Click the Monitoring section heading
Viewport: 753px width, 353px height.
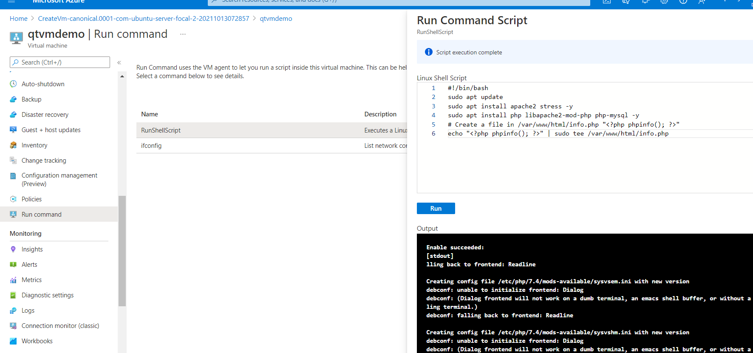tap(25, 233)
